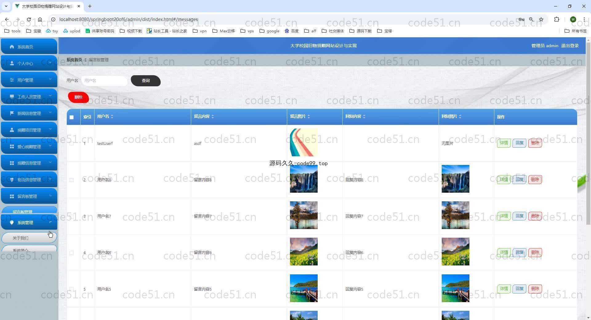
Task: Open a new browser tab
Action: tap(90, 6)
